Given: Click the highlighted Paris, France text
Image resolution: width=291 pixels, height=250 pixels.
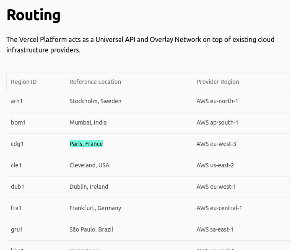Looking at the screenshot, I should 86,144.
